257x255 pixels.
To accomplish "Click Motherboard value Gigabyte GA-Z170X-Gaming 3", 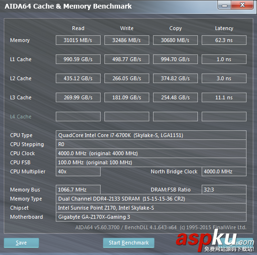I will (151, 217).
